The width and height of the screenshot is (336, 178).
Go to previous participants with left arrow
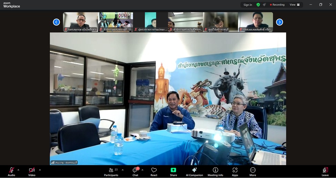(57, 22)
